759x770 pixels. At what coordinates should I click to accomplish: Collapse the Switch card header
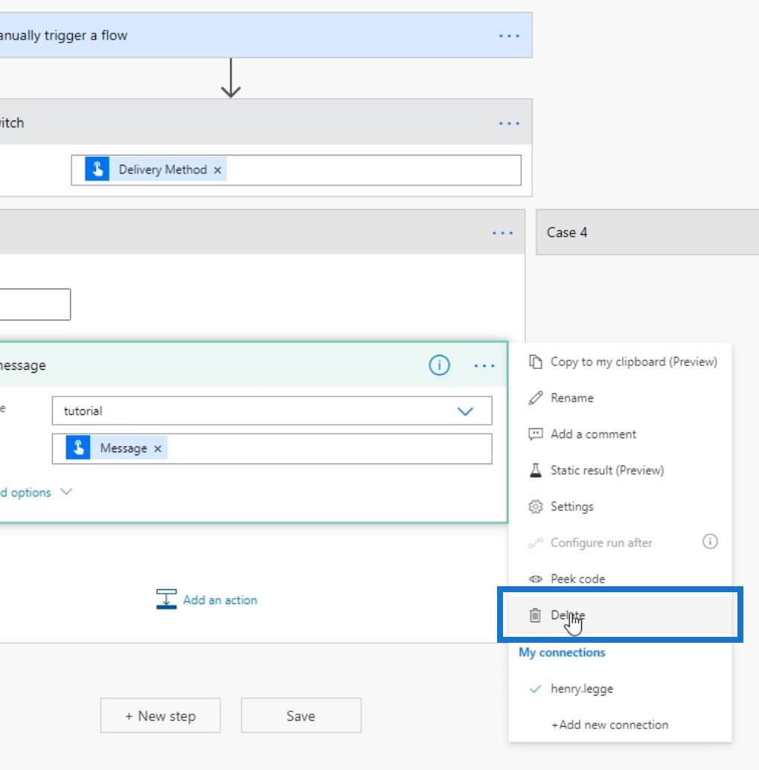266,122
